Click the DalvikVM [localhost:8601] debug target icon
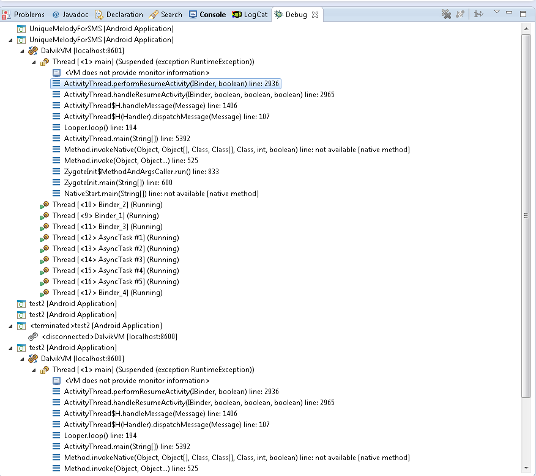Viewport: 536px width, 476px height. (33, 51)
